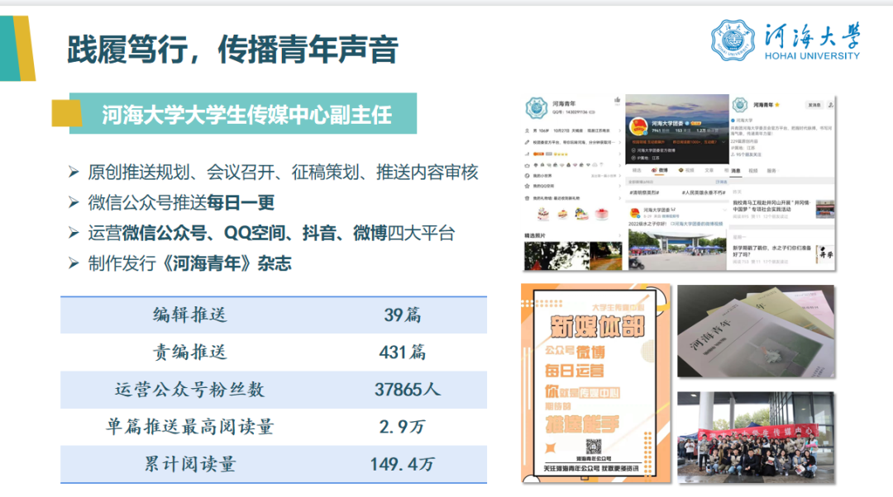Click the thumbs-up icon atop the QQ profile
Image resolution: width=893 pixels, height=497 pixels.
(x=618, y=98)
